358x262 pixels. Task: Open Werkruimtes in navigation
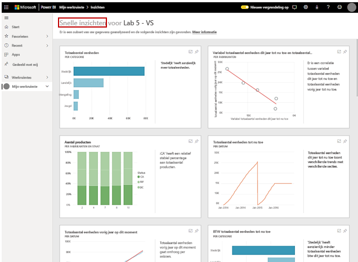click(x=21, y=78)
